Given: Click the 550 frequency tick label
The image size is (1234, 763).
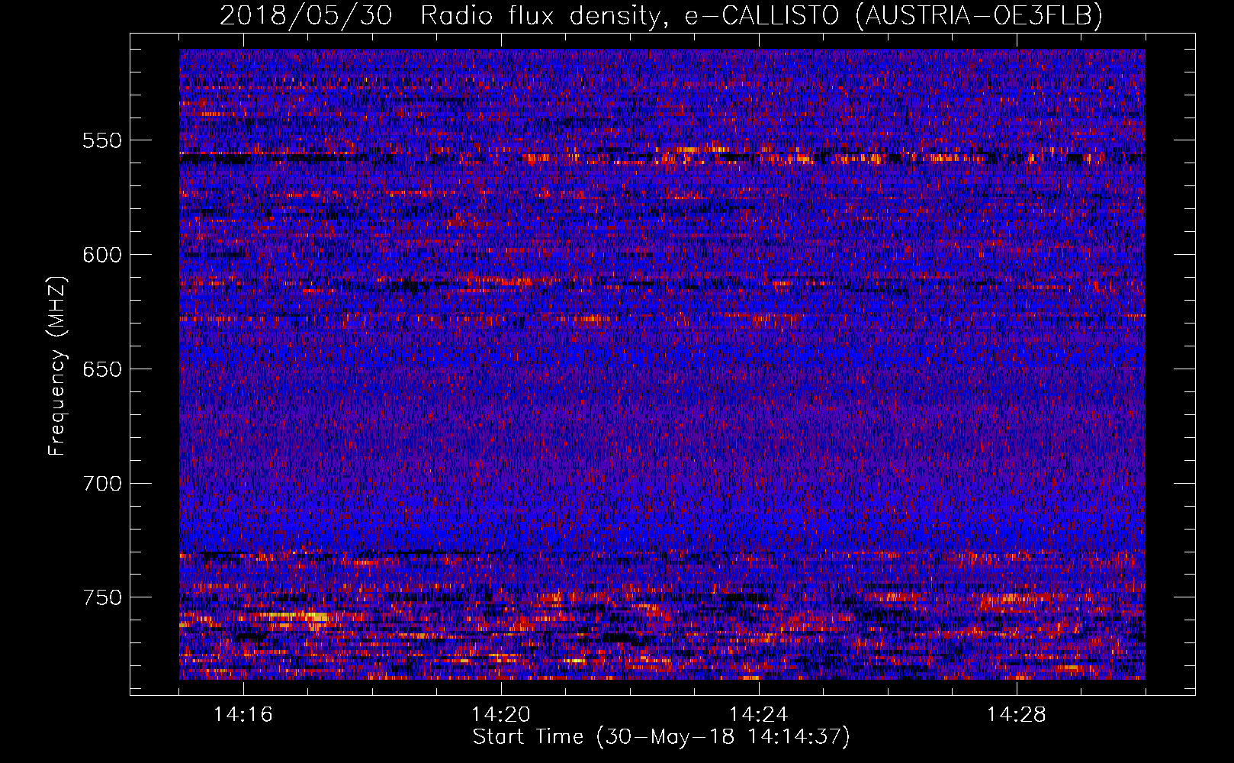Looking at the screenshot, I should click(102, 140).
